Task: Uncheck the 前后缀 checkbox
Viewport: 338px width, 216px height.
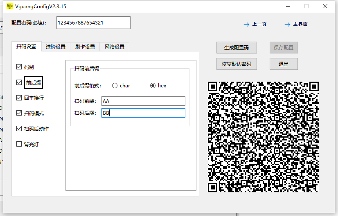Action: point(19,82)
